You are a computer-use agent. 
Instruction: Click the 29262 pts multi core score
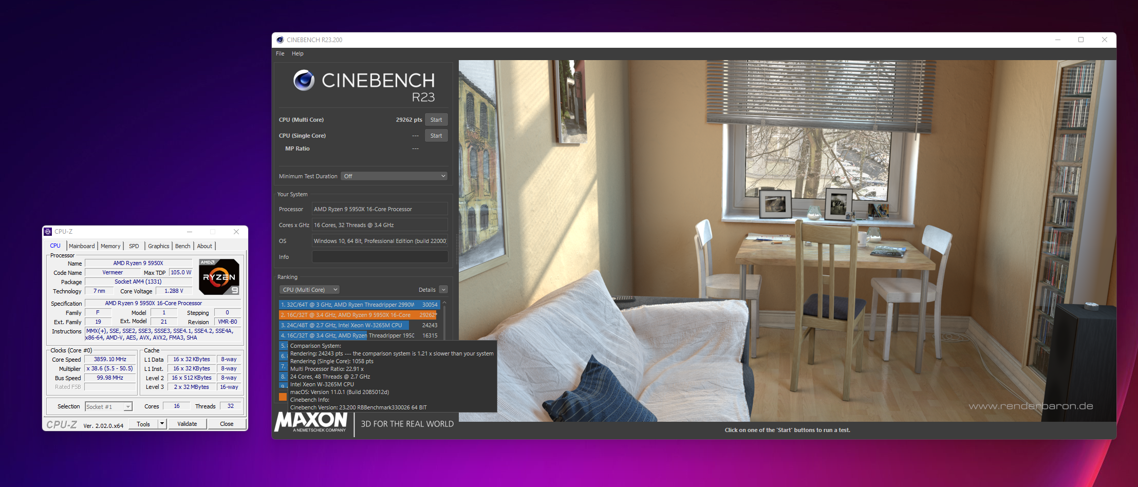[409, 120]
